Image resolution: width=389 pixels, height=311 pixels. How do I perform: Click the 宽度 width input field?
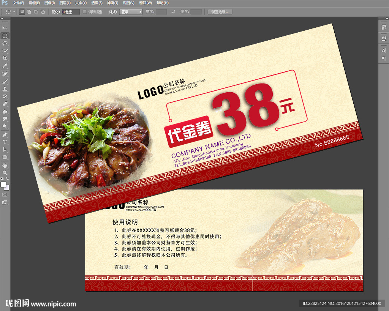pyautogui.click(x=161, y=12)
